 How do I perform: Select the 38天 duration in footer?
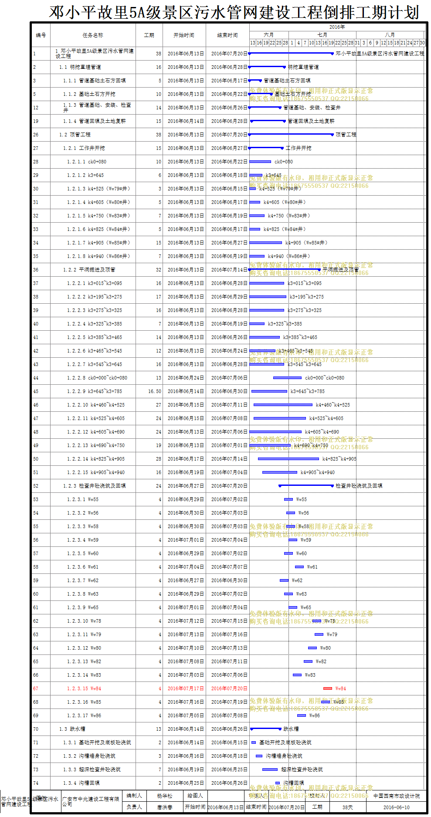click(347, 807)
